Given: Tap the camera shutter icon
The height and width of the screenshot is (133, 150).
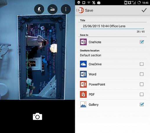Looking at the screenshot, I should pos(37,117).
